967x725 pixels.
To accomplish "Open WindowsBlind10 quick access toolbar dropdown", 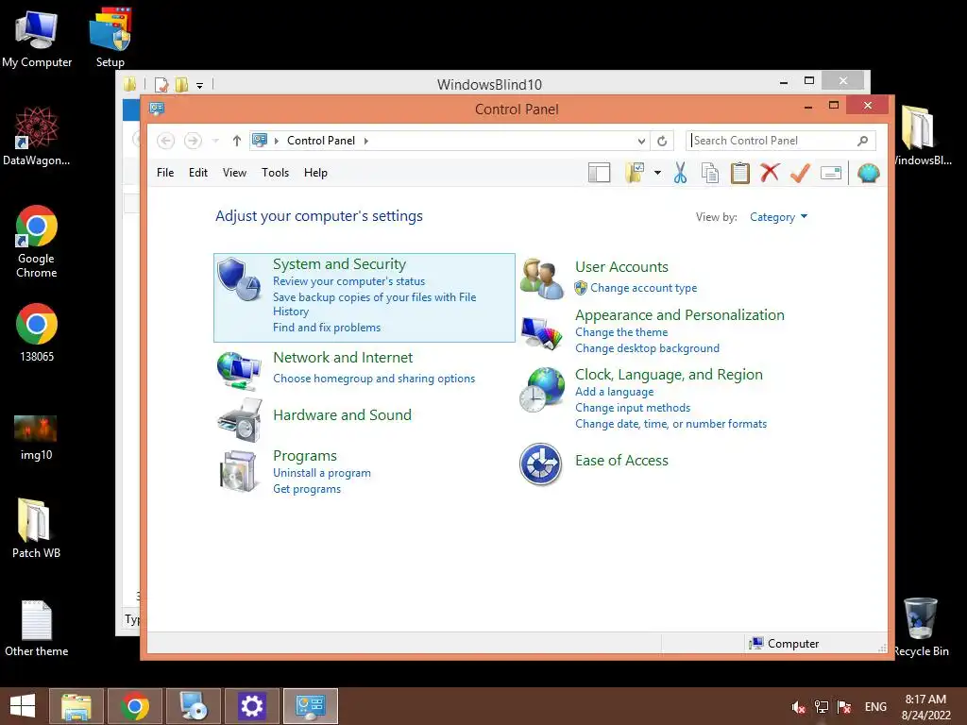I will [x=200, y=85].
